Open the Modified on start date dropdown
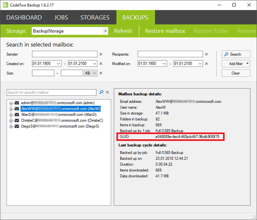This screenshot has width=257, height=220. click(x=164, y=63)
